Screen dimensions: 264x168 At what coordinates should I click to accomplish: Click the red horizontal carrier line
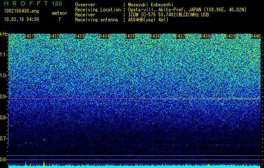tap(134, 98)
